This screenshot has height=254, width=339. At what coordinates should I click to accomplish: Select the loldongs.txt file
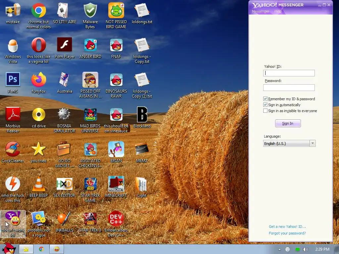142,11
